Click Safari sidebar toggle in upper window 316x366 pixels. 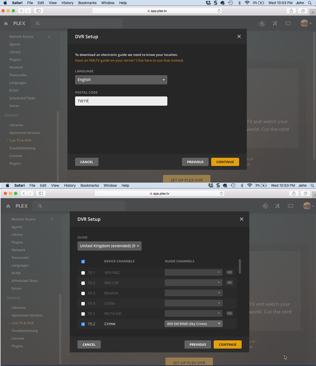tap(38, 11)
